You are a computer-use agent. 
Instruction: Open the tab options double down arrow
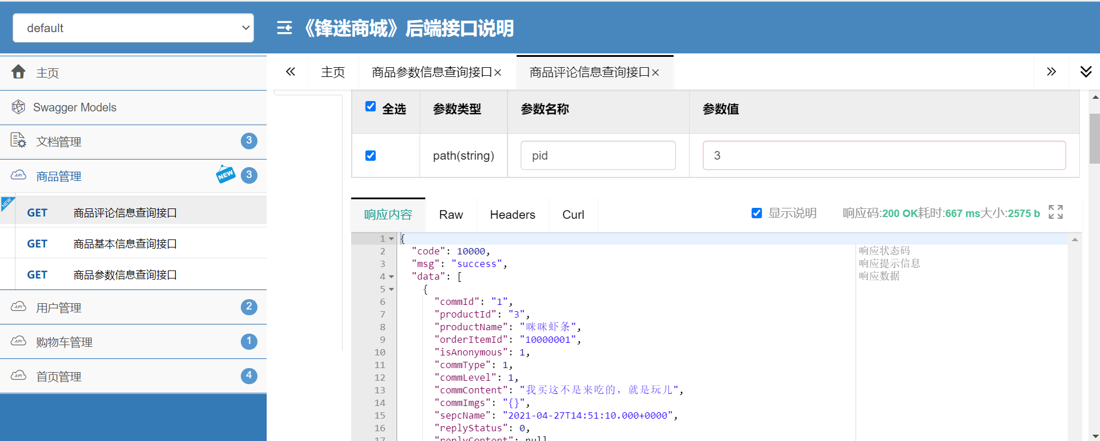click(x=1086, y=72)
